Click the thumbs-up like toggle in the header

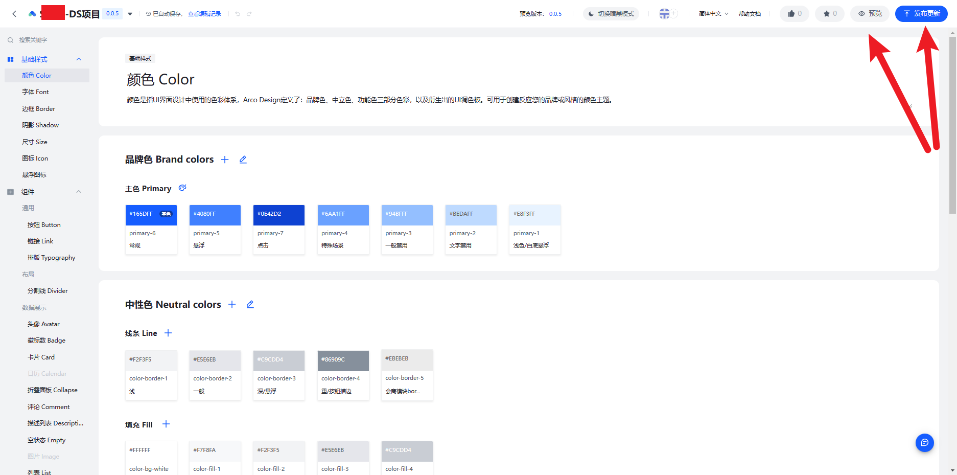(x=794, y=14)
